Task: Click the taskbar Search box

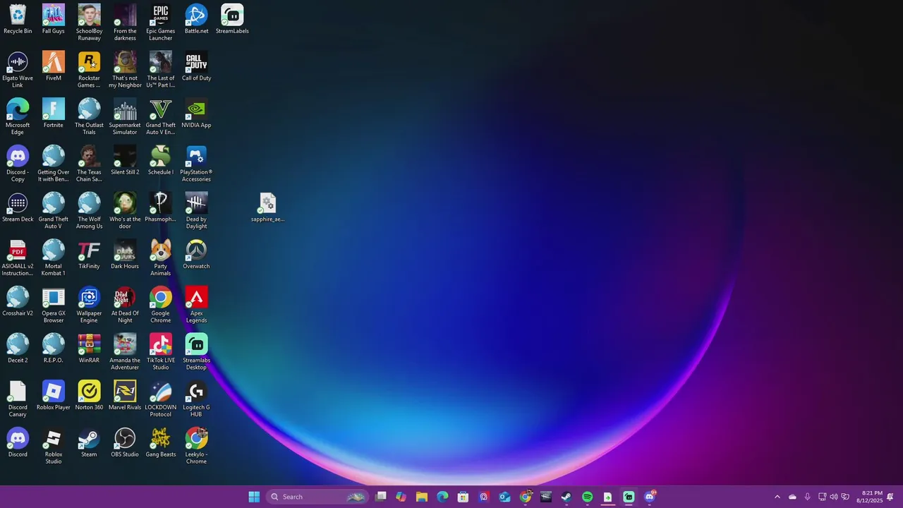Action: [x=317, y=497]
